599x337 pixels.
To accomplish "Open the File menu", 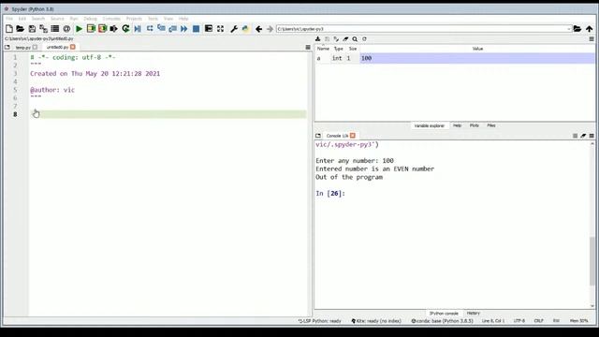I will [9, 19].
